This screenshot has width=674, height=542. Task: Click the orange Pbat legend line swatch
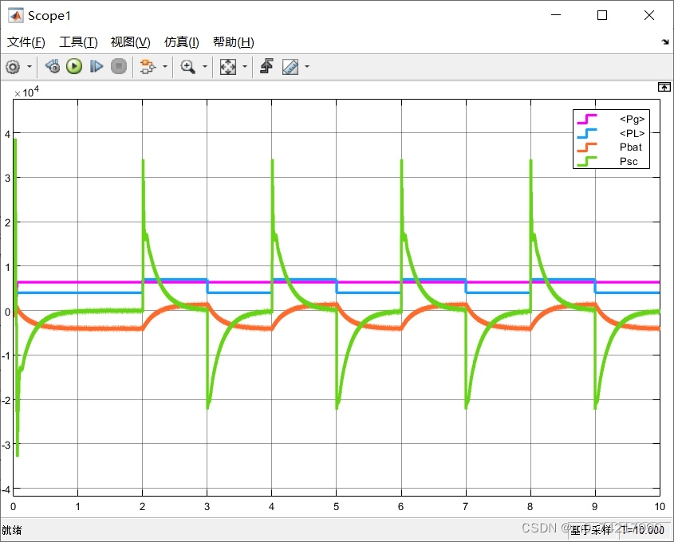coord(587,147)
